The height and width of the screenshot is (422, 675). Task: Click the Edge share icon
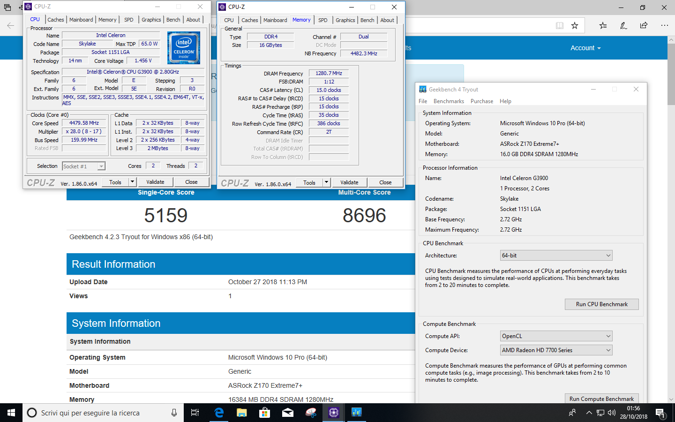644,26
